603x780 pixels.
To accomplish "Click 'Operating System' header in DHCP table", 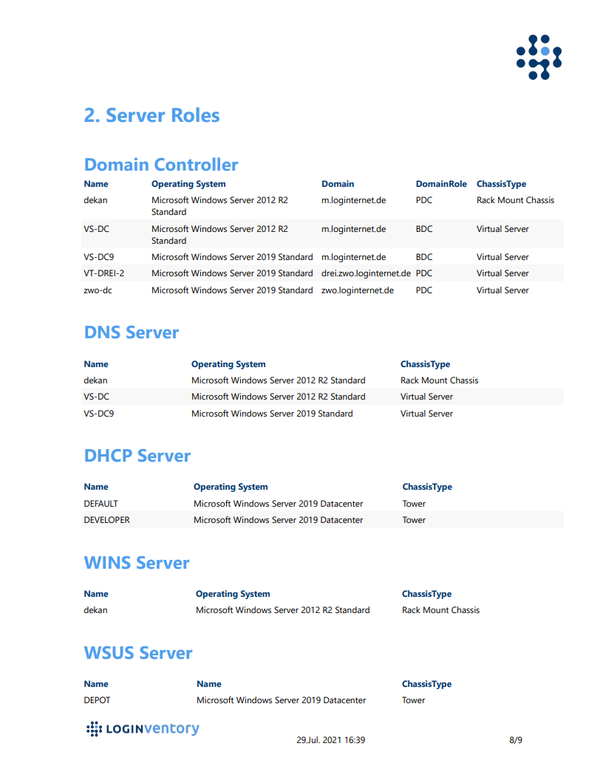I will tap(231, 487).
